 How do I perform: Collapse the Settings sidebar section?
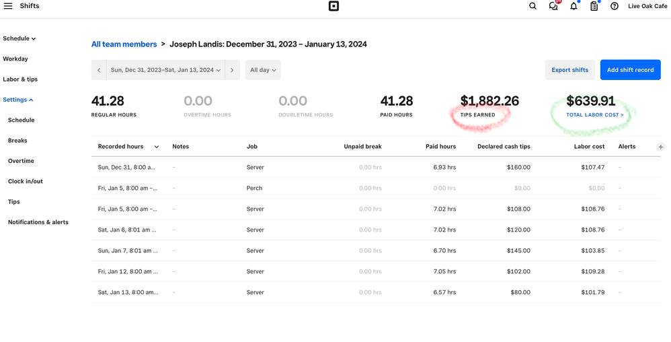(18, 100)
